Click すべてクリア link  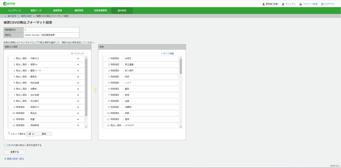point(78,53)
